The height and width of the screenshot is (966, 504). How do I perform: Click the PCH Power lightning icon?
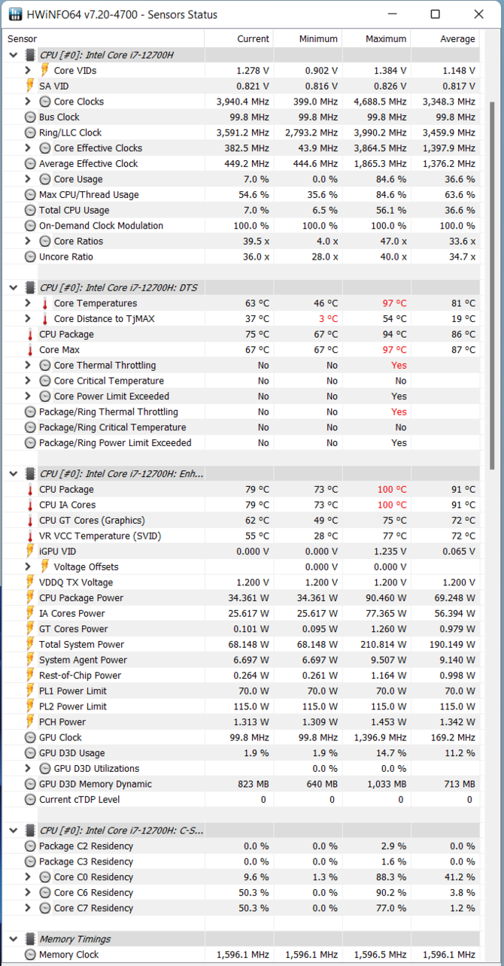click(x=30, y=721)
